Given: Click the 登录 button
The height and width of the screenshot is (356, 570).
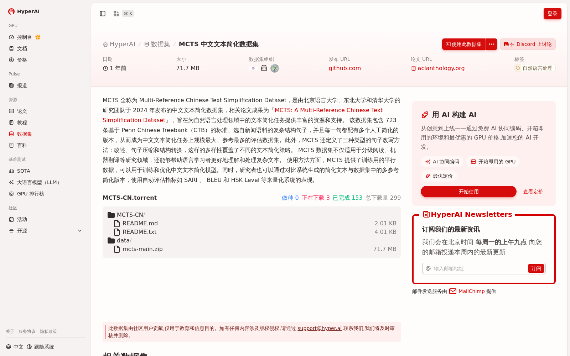Looking at the screenshot, I should click(552, 14).
